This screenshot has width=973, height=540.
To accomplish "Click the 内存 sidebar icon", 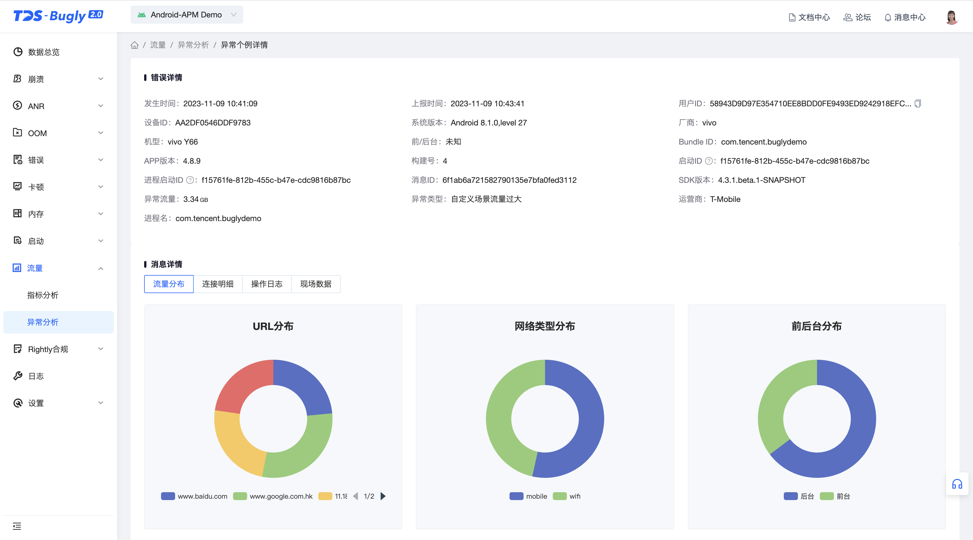I will click(18, 213).
